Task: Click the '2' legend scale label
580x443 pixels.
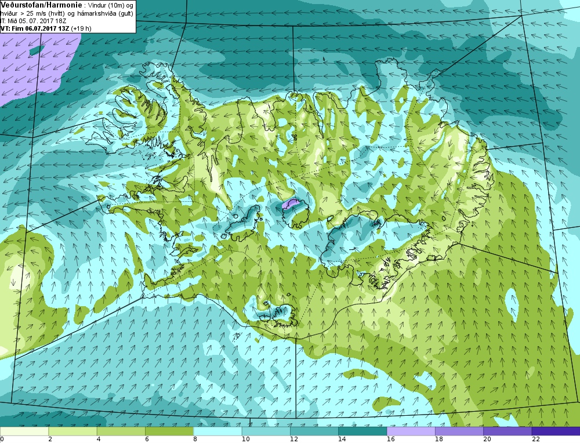Action: (x=50, y=440)
